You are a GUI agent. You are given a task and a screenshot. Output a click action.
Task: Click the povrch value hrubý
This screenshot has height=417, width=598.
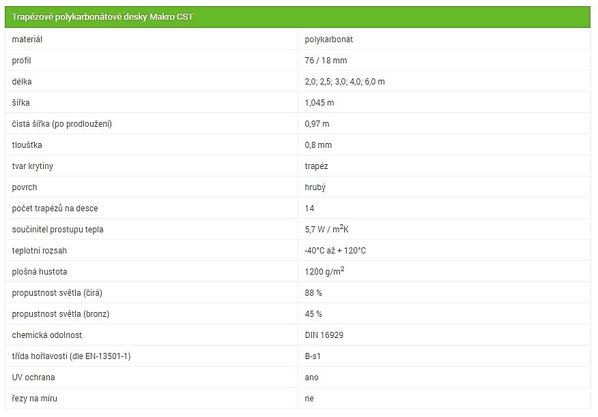click(315, 187)
